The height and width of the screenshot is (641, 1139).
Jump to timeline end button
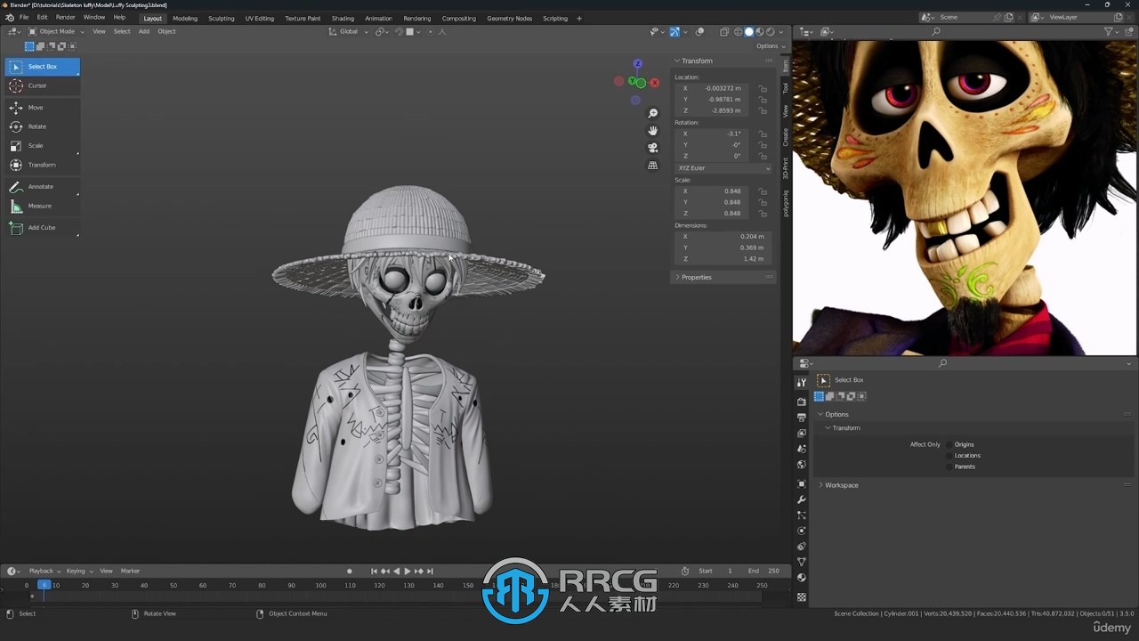tap(431, 572)
